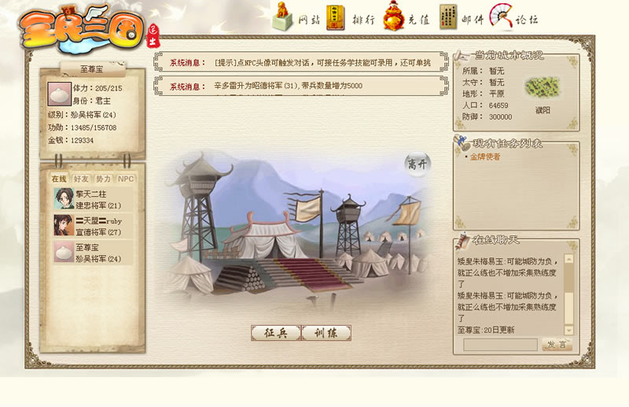Screen dimensions: 629x407
Task: Click 至尊宝's bun avatar in profile
Action: click(x=60, y=94)
